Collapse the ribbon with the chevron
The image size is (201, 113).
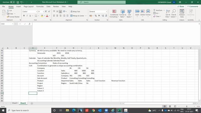[199, 20]
